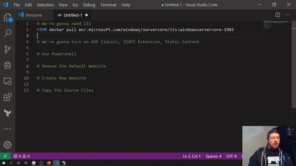This screenshot has width=296, height=166.
Task: Open the Extensions view
Action: coord(7,97)
